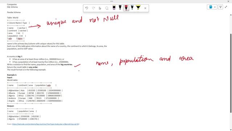Click the 'SQL Schema' line
The height and width of the screenshot is (131, 232).
click(12, 7)
